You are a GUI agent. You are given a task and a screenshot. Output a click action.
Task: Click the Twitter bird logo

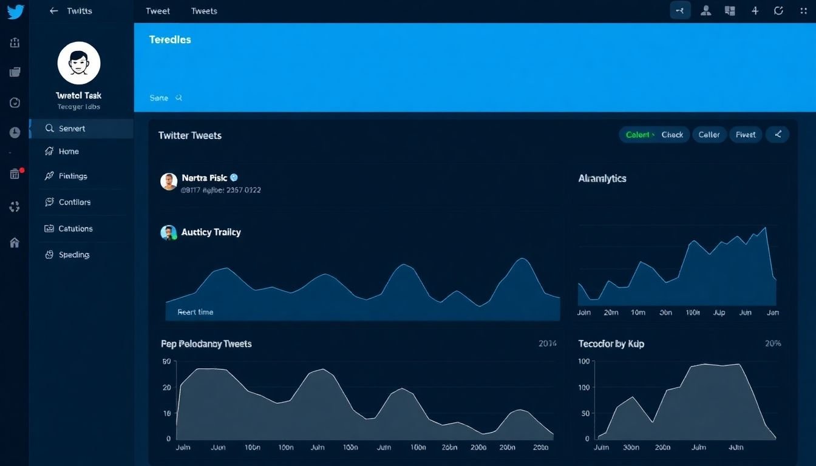click(x=15, y=11)
